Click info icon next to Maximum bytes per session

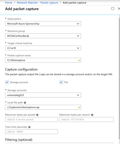click(92, 115)
